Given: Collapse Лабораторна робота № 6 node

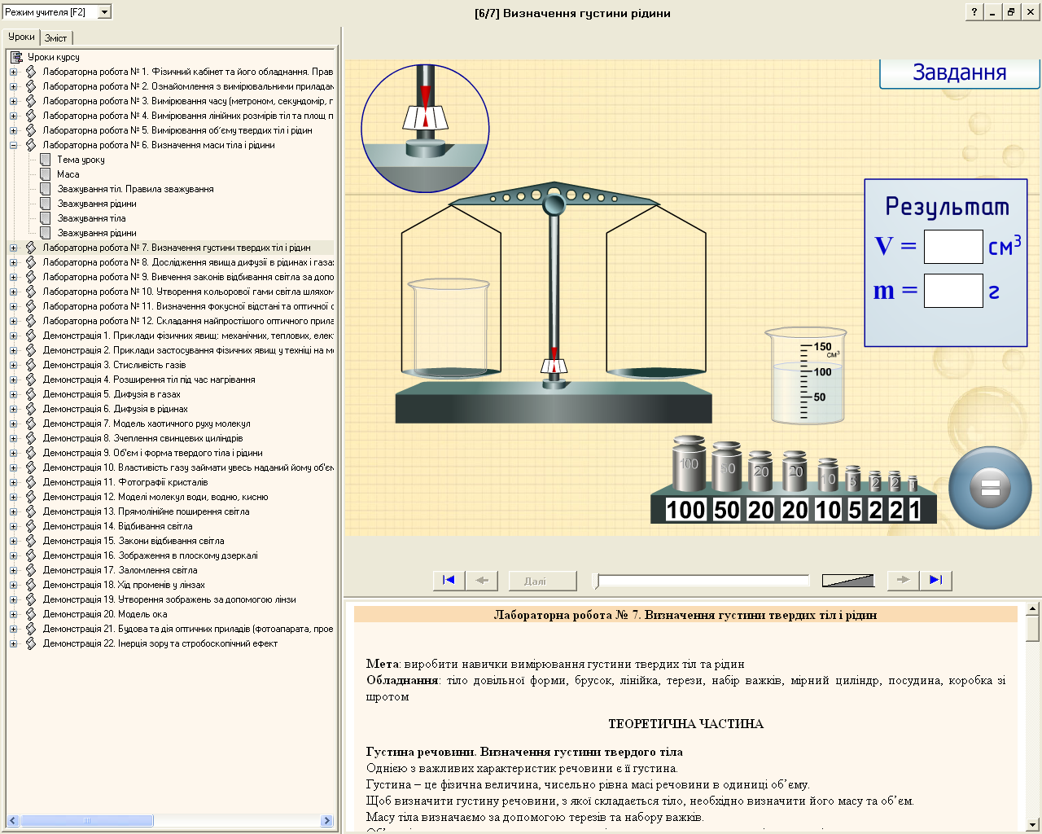Looking at the screenshot, I should tap(13, 145).
